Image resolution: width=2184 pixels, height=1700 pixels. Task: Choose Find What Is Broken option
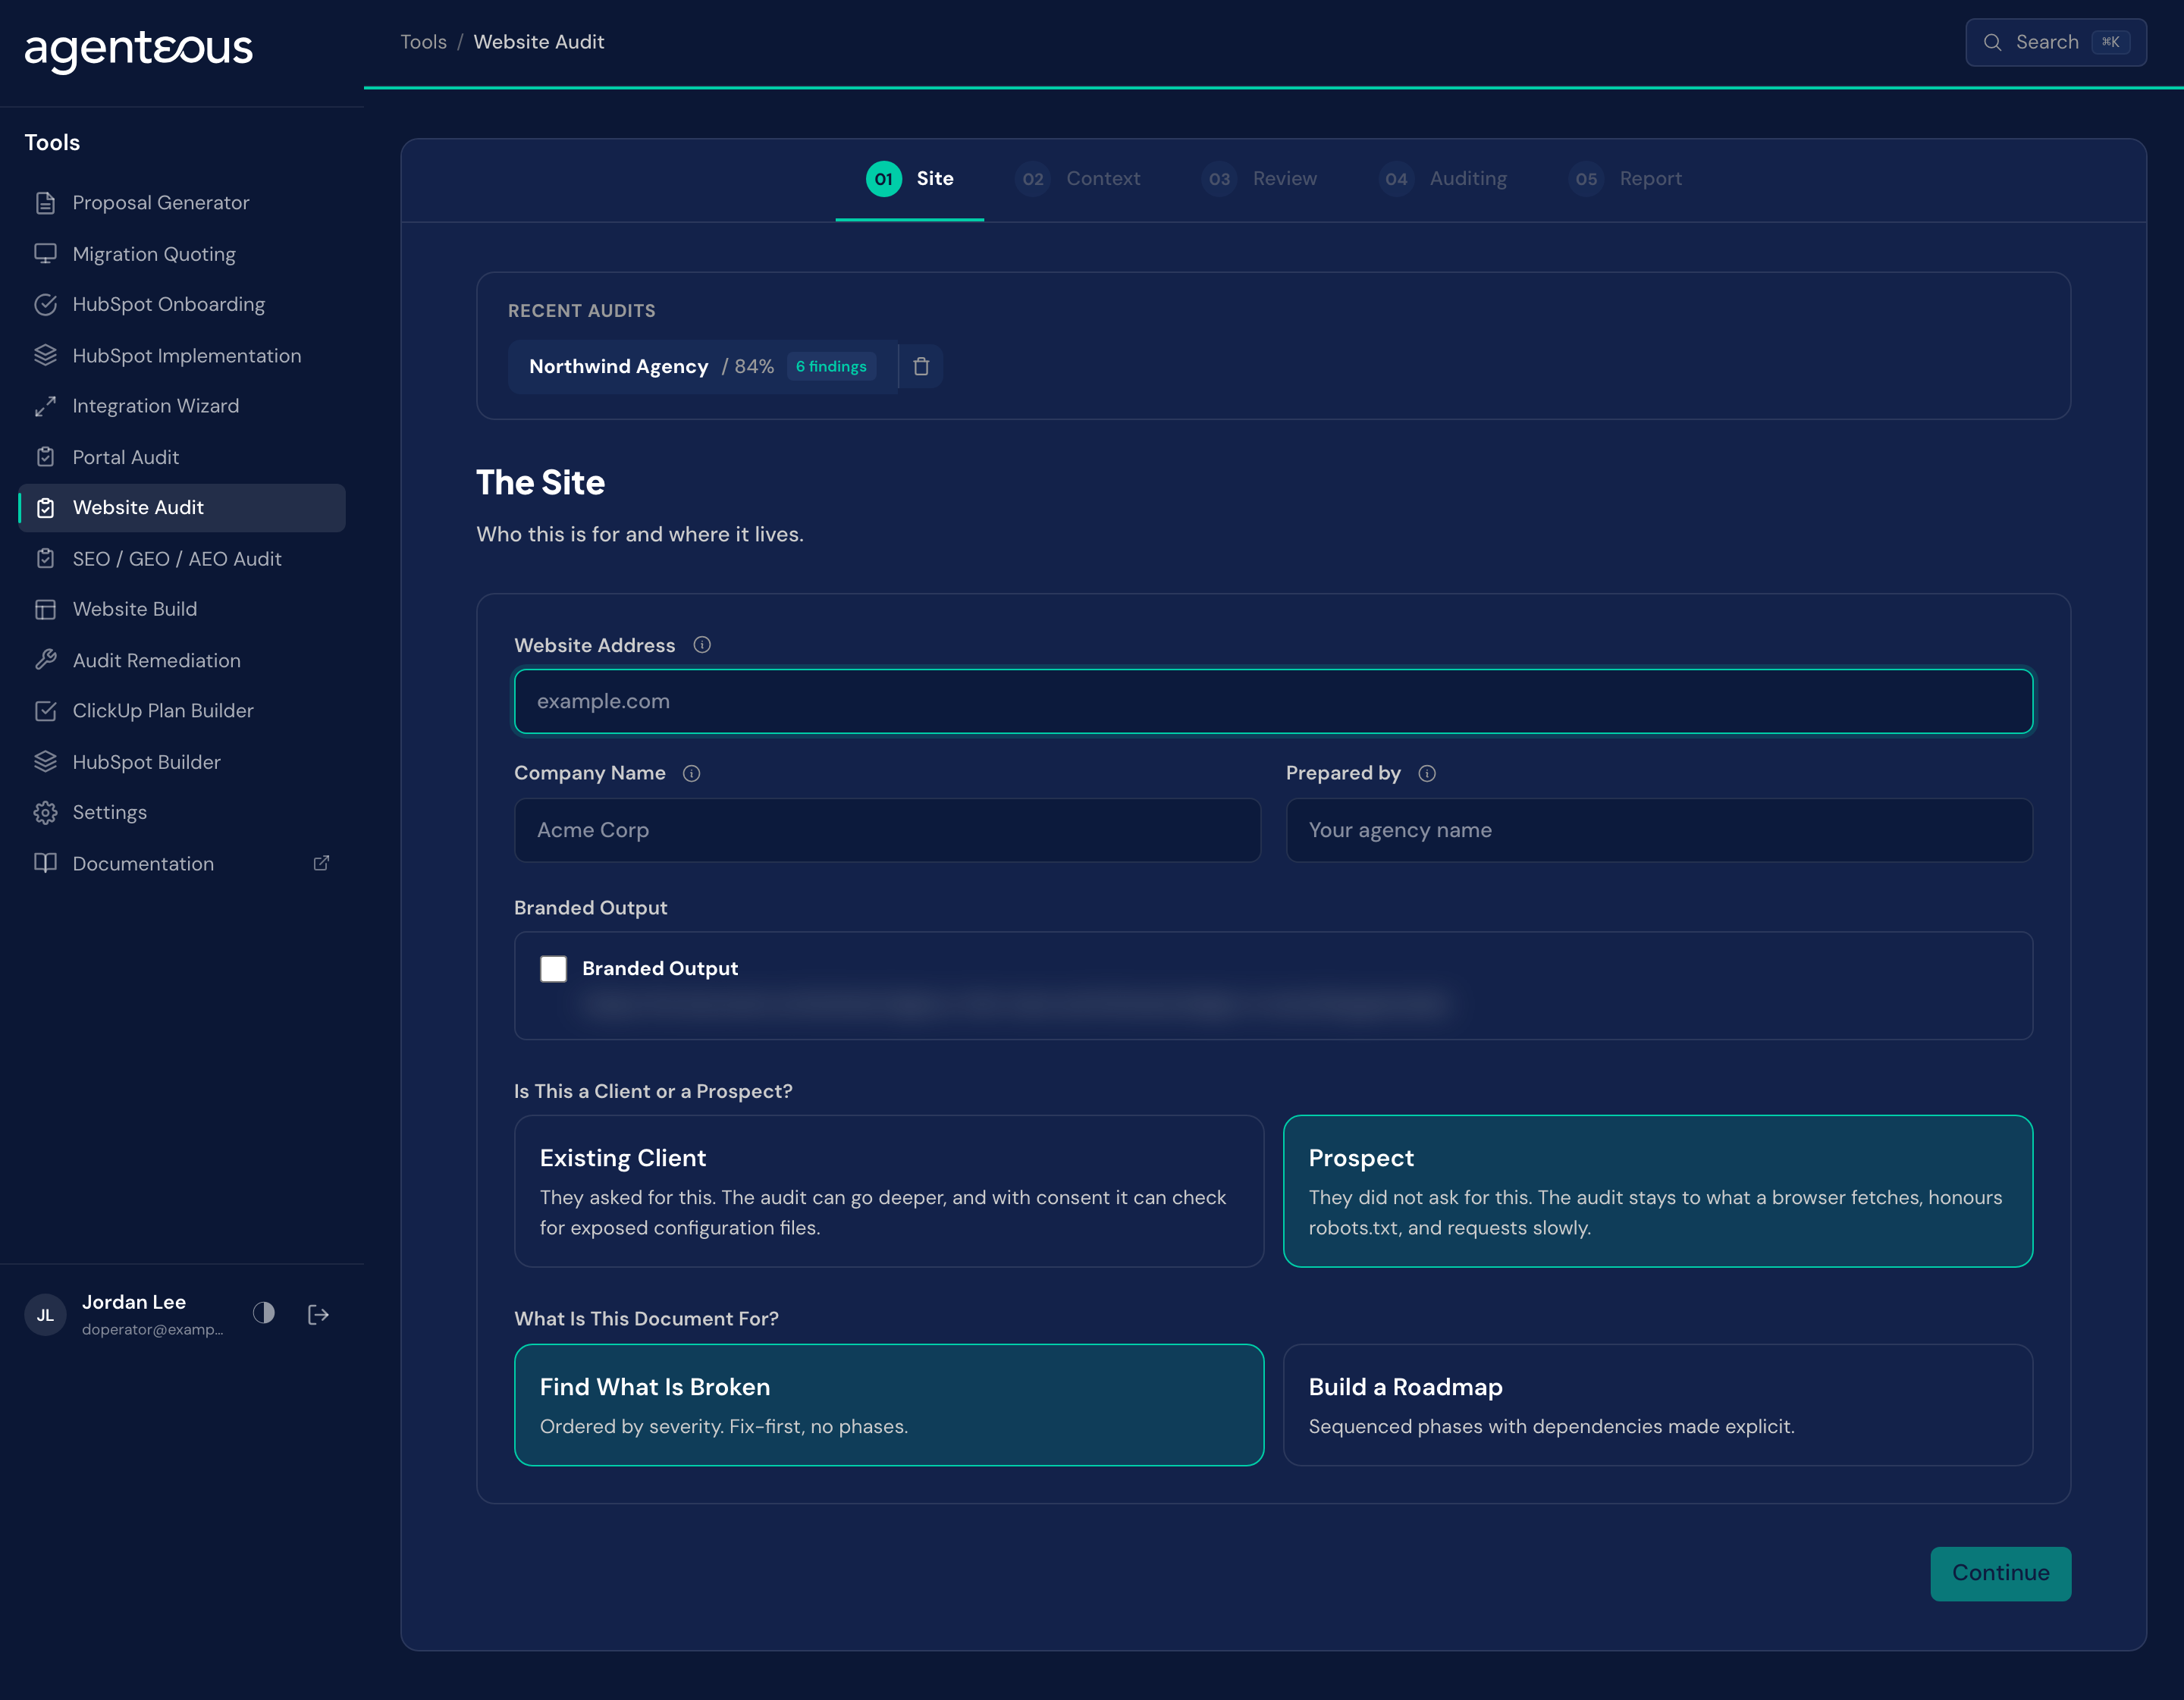click(x=888, y=1404)
